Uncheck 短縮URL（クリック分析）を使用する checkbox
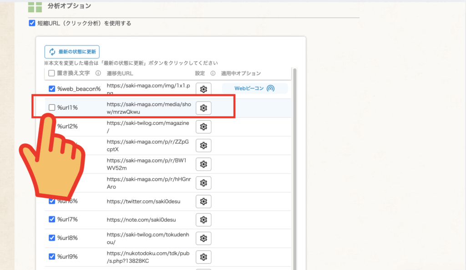 coord(32,23)
